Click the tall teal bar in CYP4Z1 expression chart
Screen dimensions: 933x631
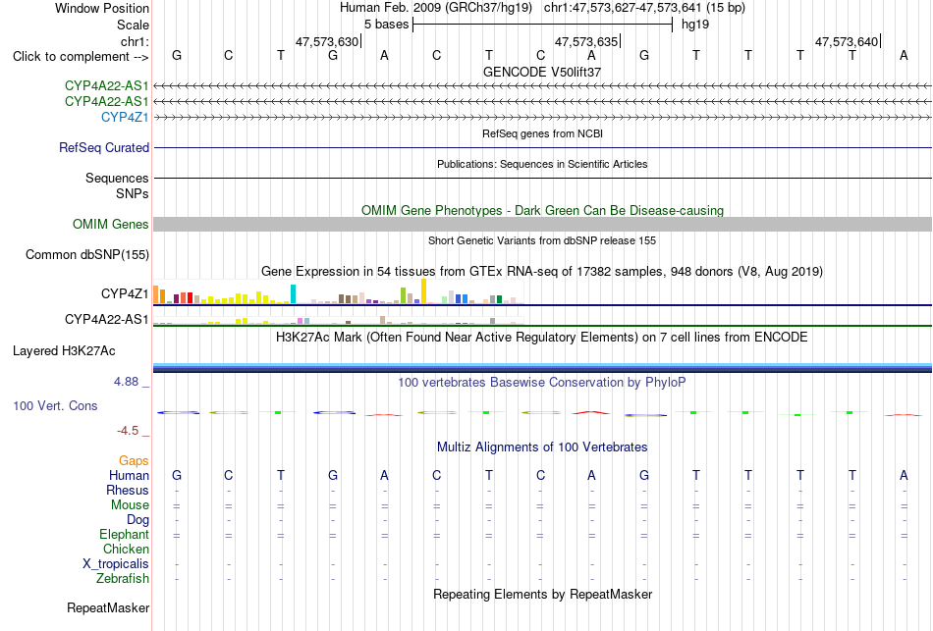293,293
